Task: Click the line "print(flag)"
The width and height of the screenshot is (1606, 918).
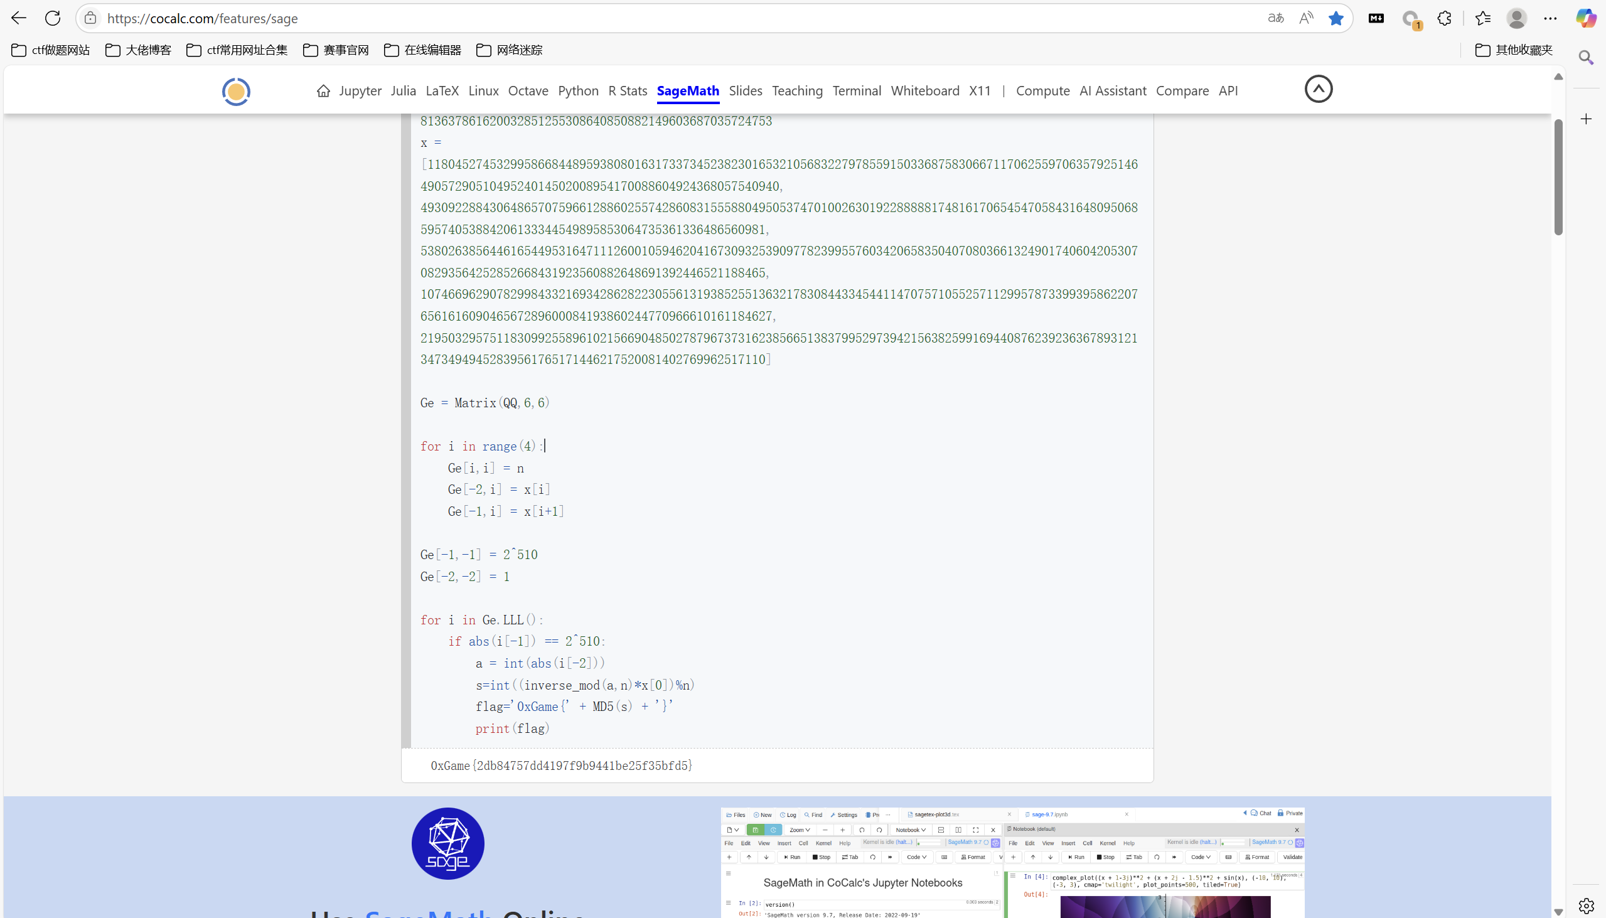Action: tap(513, 729)
